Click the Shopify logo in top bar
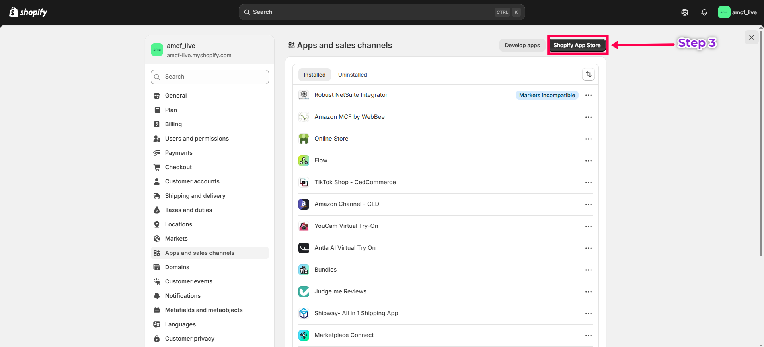The width and height of the screenshot is (764, 347). point(28,12)
